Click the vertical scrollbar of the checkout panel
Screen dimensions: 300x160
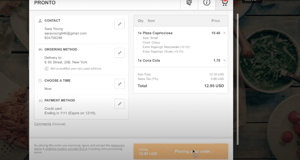238,79
